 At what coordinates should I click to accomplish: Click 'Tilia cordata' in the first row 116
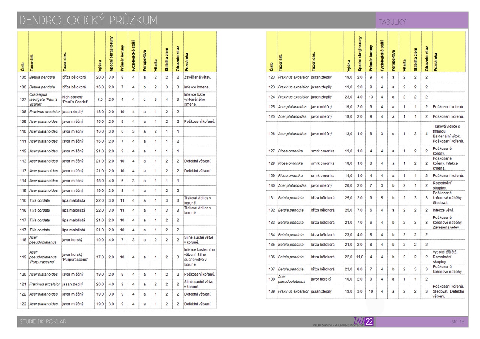[x=39, y=200]
